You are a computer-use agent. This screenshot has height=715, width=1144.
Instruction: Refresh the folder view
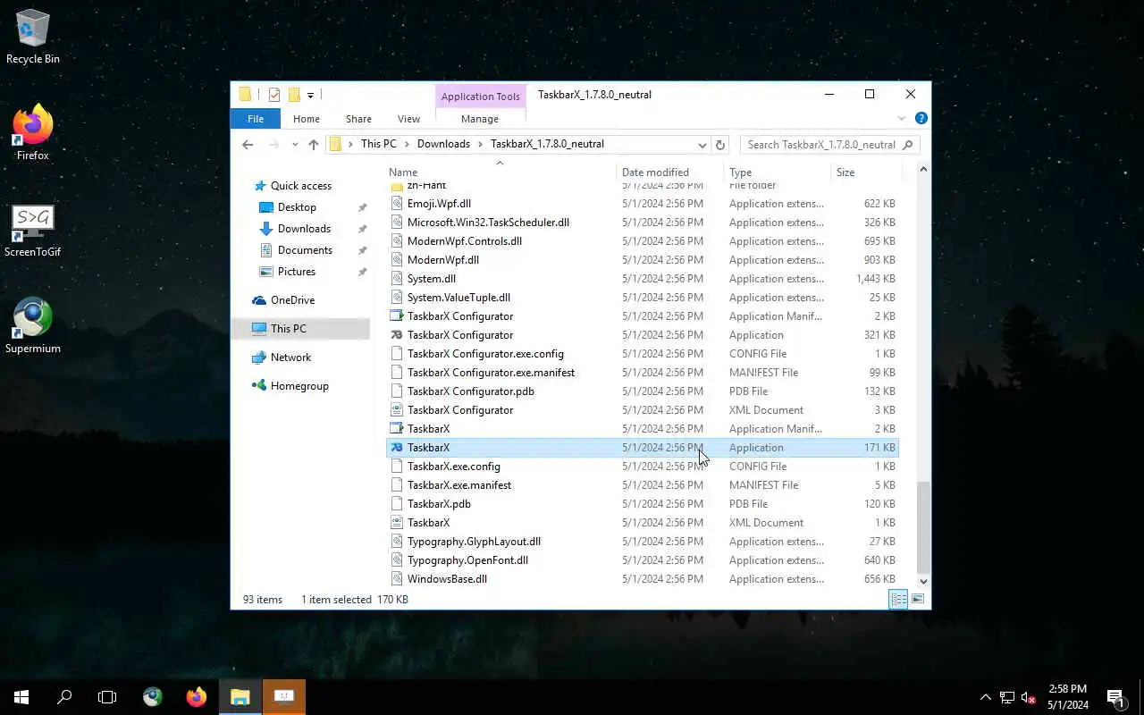(720, 144)
